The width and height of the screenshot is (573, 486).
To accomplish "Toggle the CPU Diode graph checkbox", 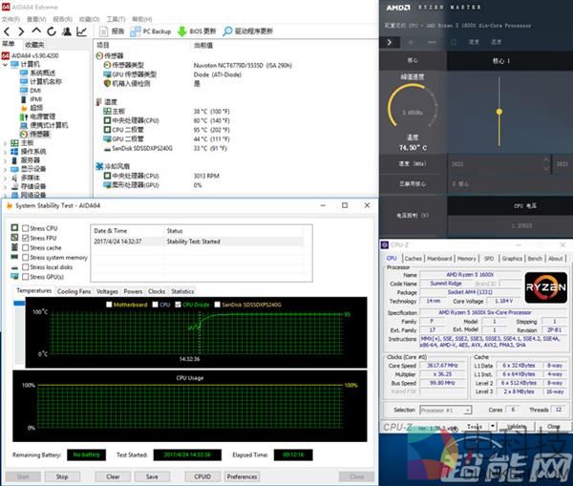I will pyautogui.click(x=178, y=305).
